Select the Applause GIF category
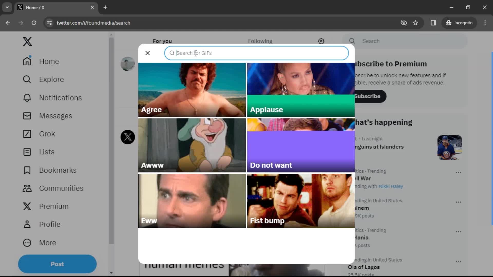The width and height of the screenshot is (493, 277). pyautogui.click(x=301, y=90)
